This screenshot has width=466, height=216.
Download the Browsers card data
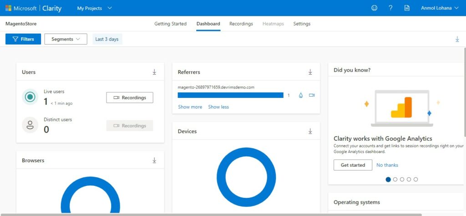pos(154,160)
